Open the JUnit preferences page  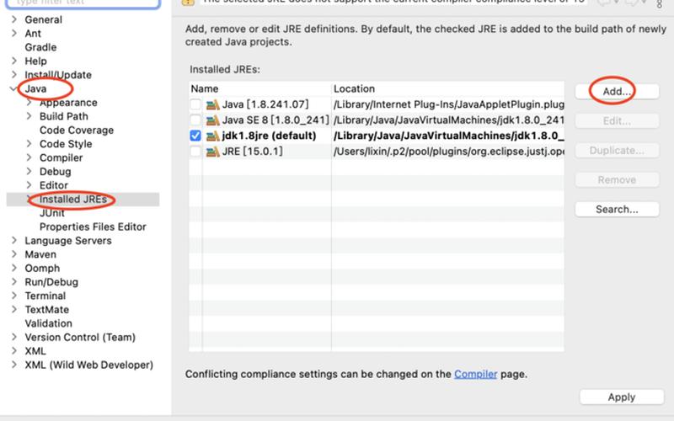51,213
